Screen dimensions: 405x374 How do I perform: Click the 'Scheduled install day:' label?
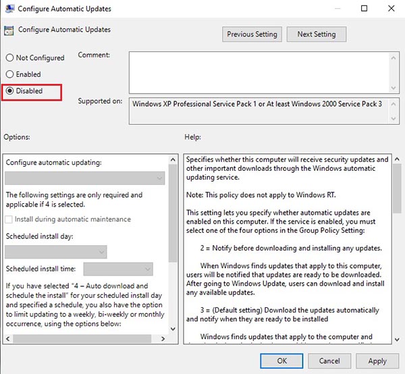point(40,236)
